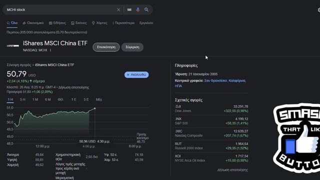
Task: Switch to Χάρτες tab
Action: (x=99, y=23)
